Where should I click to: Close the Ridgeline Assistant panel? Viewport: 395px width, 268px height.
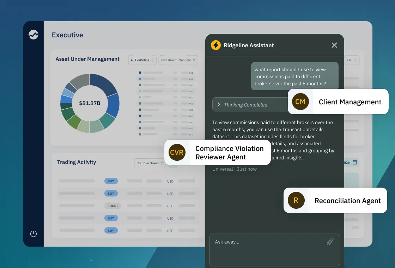[334, 45]
